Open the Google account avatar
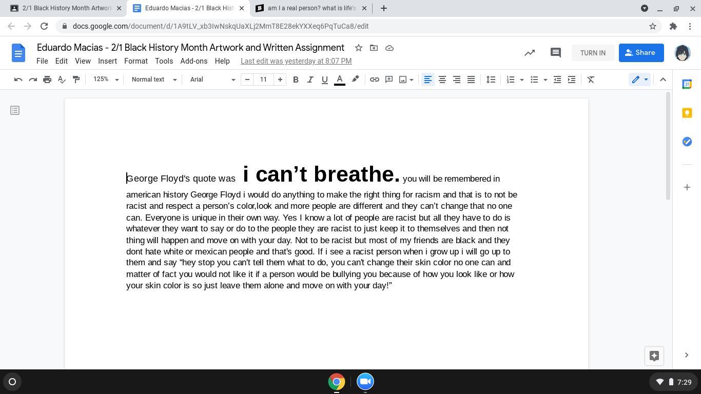The image size is (701, 394). 682,53
